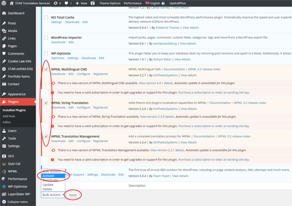Open the Bulk Actions dropdown
This screenshot has height=206, width=292.
[53, 194]
